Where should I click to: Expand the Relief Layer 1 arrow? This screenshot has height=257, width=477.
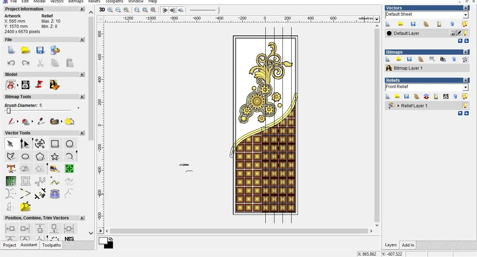pyautogui.click(x=398, y=106)
